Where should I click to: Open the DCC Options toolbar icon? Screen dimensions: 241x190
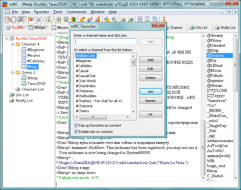click(98, 19)
